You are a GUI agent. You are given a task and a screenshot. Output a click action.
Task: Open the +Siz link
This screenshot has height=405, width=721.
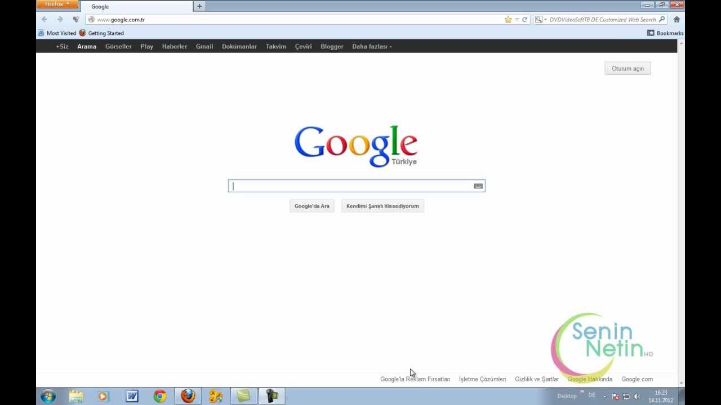[62, 47]
